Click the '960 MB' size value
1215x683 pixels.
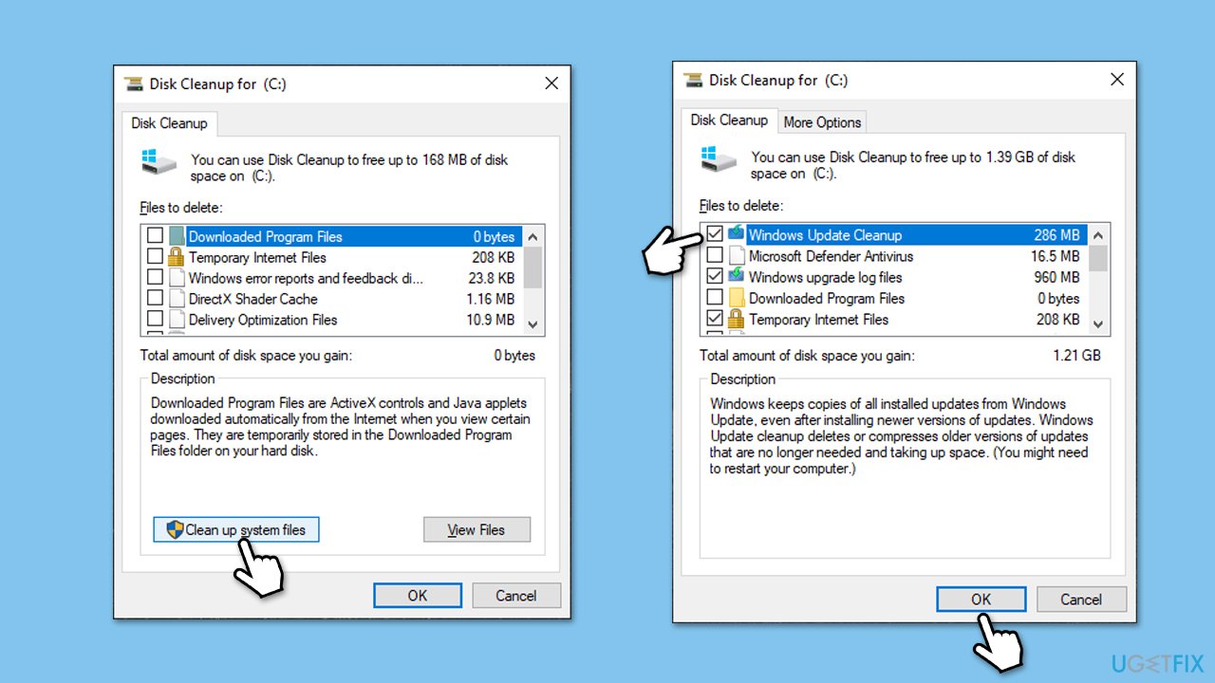1056,277
